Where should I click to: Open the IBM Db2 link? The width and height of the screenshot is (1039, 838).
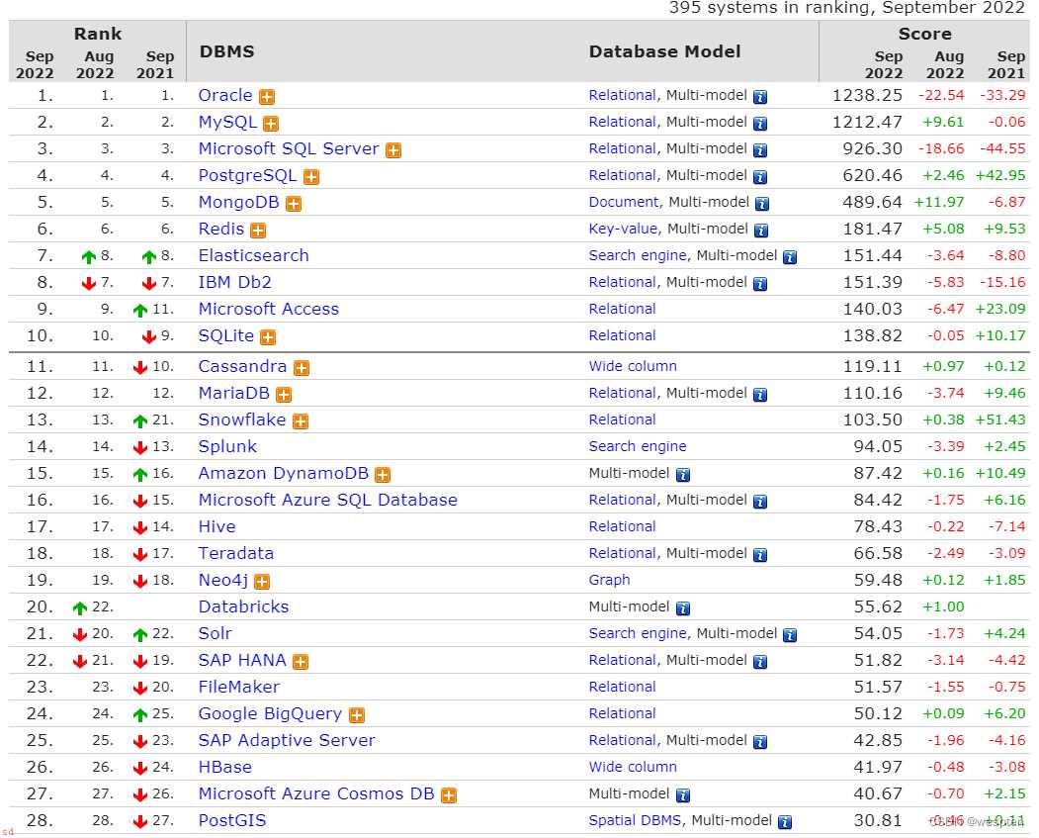[x=235, y=282]
